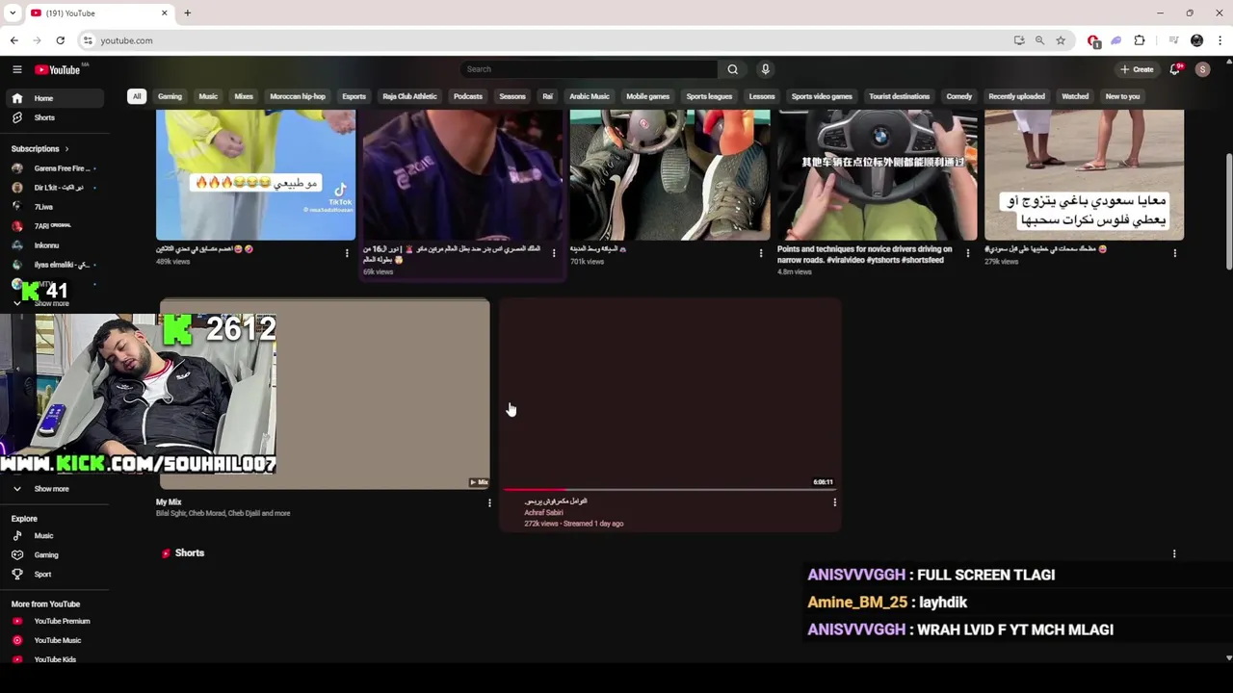
Task: Open the account avatar menu
Action: point(1202,69)
